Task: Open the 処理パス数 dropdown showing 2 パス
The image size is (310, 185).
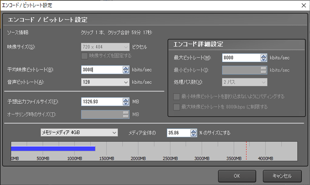Action: point(244,82)
